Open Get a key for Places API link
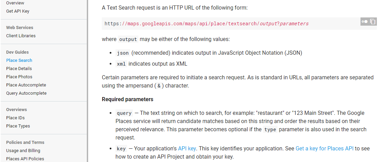This screenshot has height=162, width=381. tap(324, 148)
